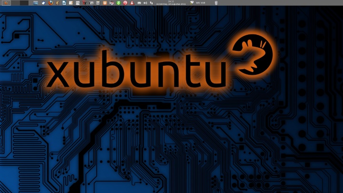Launch the orange software center icon
The image size is (343, 193).
(x=105, y=3)
